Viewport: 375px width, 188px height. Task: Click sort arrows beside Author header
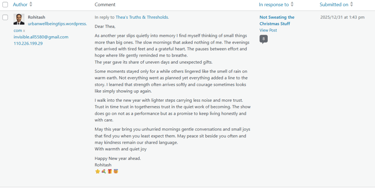(x=31, y=4)
